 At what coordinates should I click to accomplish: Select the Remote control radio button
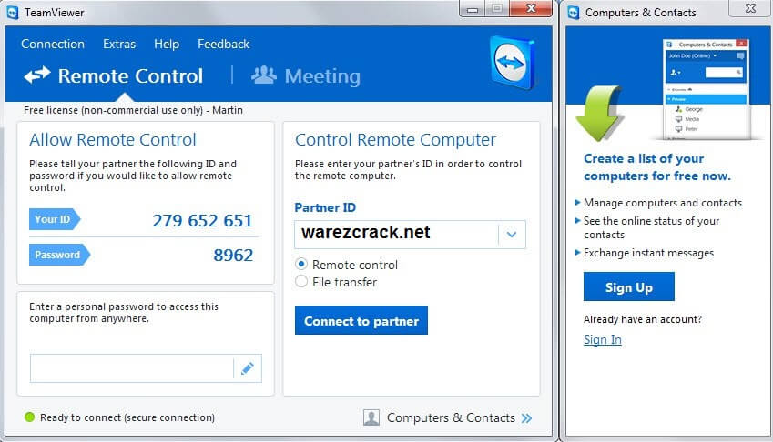point(301,265)
